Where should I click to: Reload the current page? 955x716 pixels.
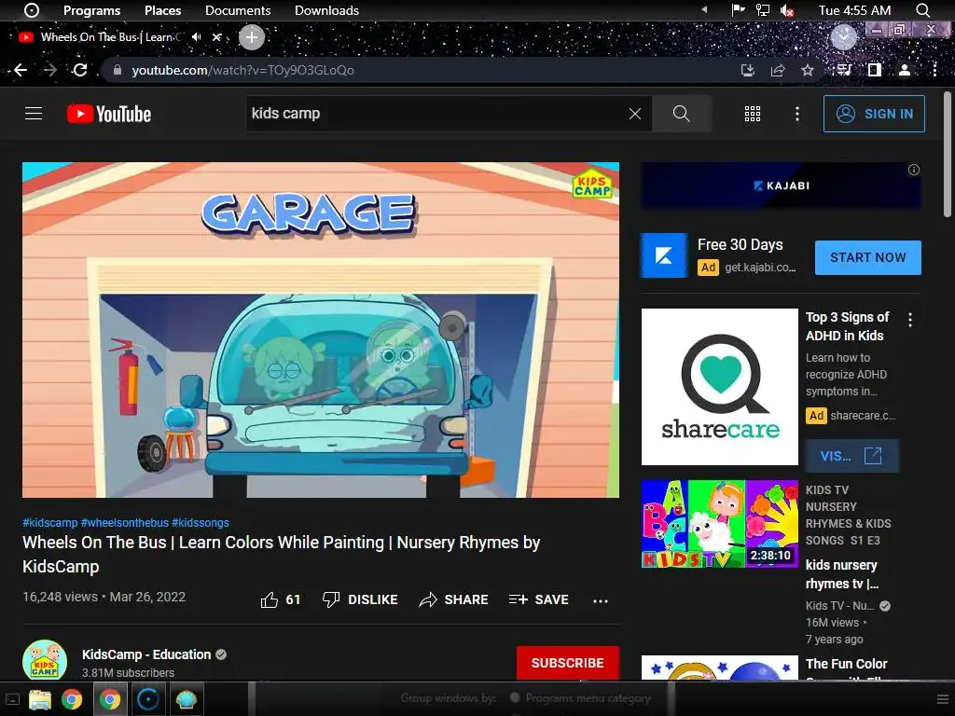(x=80, y=70)
